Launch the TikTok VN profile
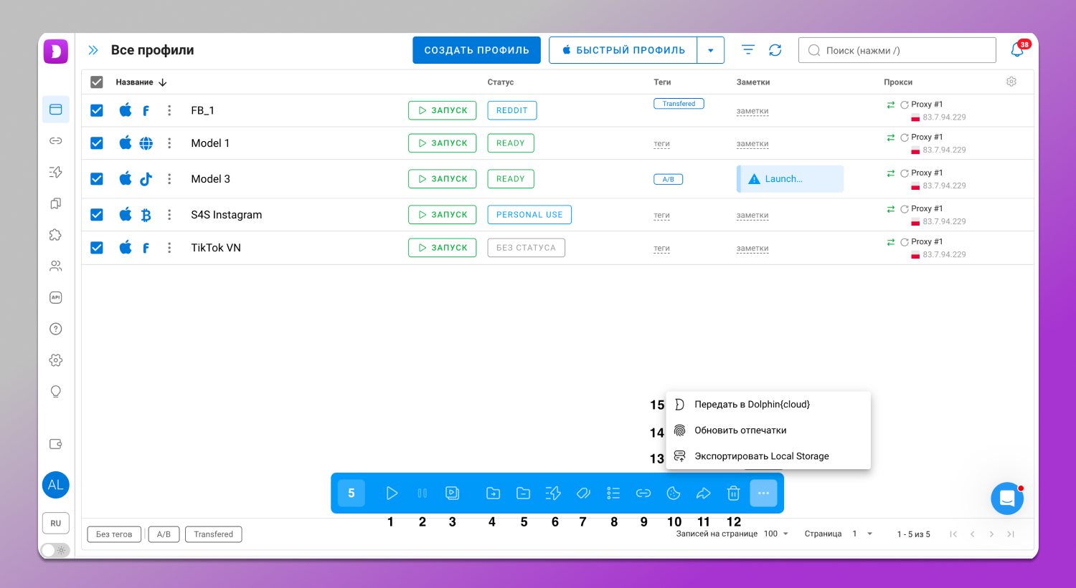This screenshot has height=588, width=1076. pyautogui.click(x=443, y=248)
